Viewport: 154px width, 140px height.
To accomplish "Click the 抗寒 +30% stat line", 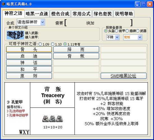I will (111, 119).
